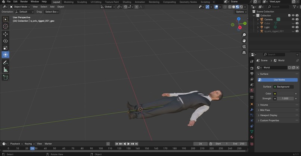Select the Add Cube tool
This screenshot has width=301, height=156.
(x=5, y=77)
